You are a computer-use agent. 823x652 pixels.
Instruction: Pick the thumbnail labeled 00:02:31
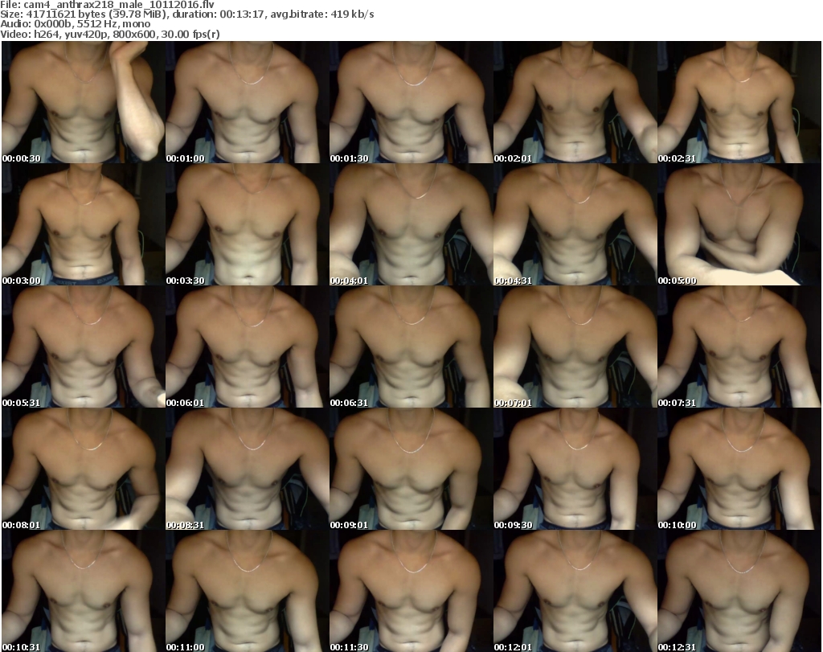pos(739,102)
